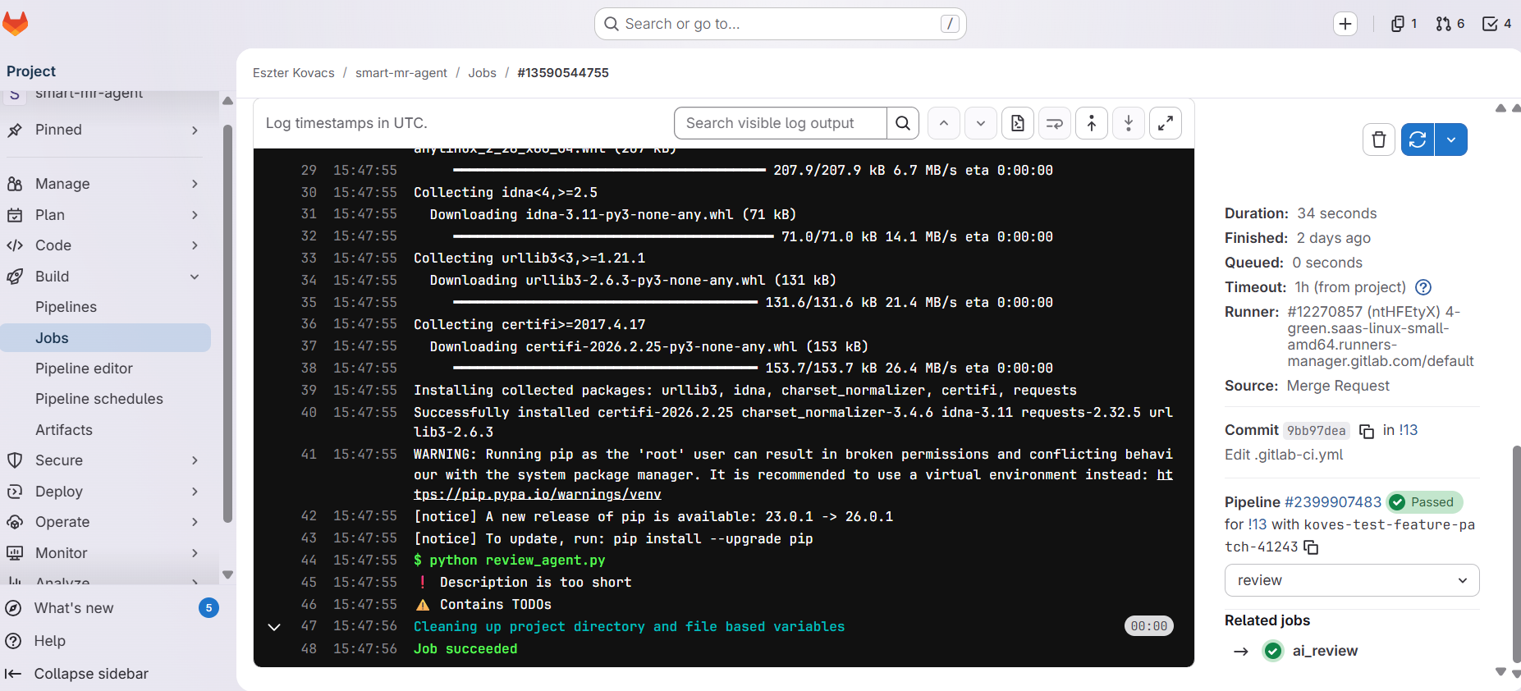The image size is (1521, 691).
Task: View the raw job log icon
Action: tap(1018, 123)
